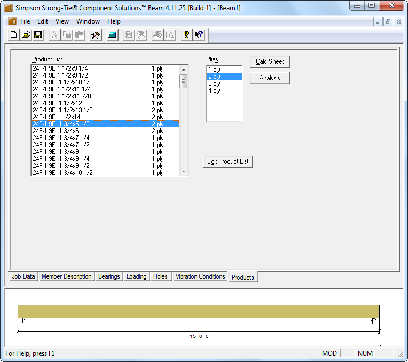Activate the context help pointer icon
The width and height of the screenshot is (408, 362).
pos(199,35)
